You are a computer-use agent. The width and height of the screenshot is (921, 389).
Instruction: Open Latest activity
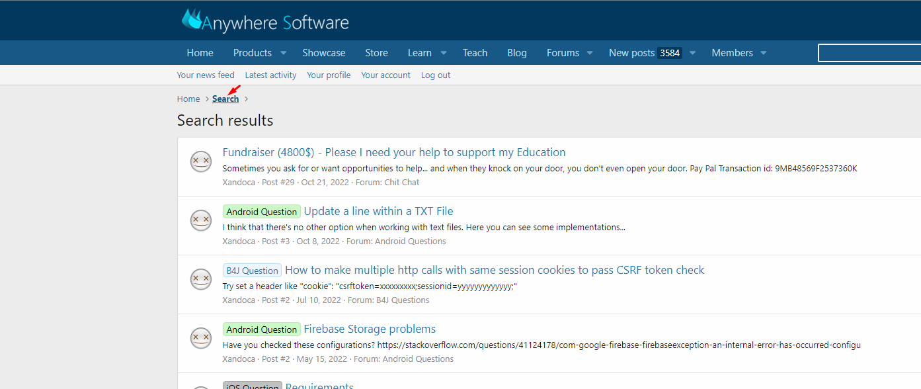click(270, 75)
